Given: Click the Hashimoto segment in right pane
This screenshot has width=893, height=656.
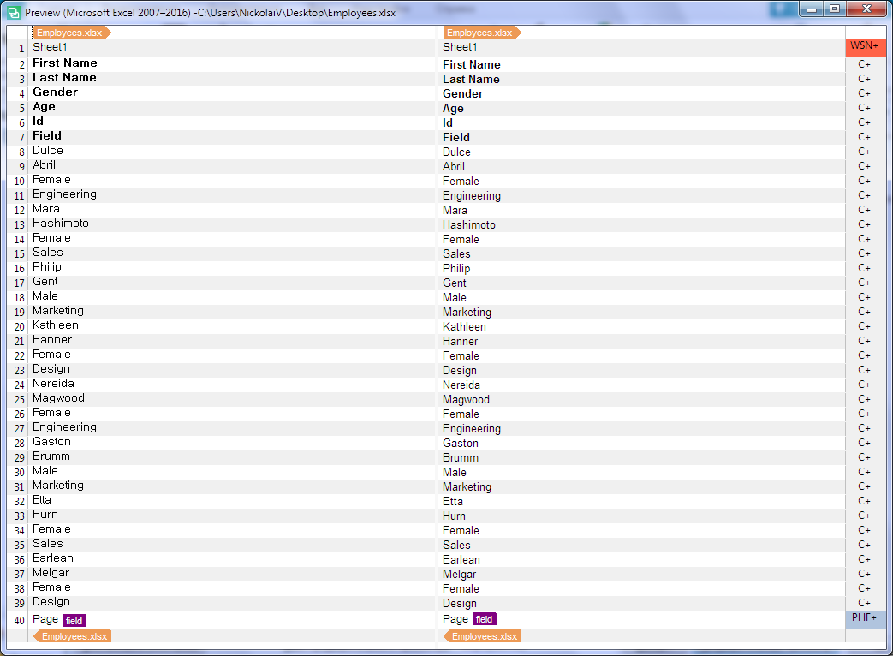Looking at the screenshot, I should click(468, 224).
